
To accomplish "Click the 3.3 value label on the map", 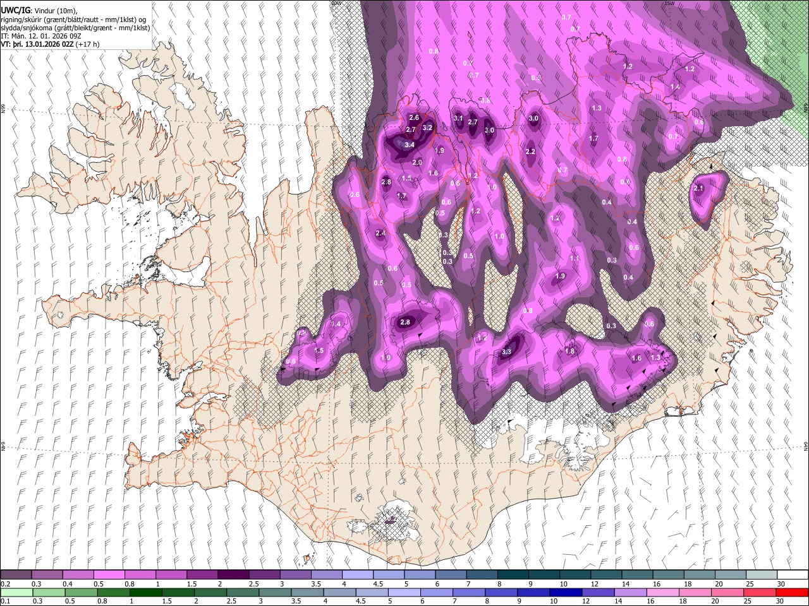I will pyautogui.click(x=506, y=352).
